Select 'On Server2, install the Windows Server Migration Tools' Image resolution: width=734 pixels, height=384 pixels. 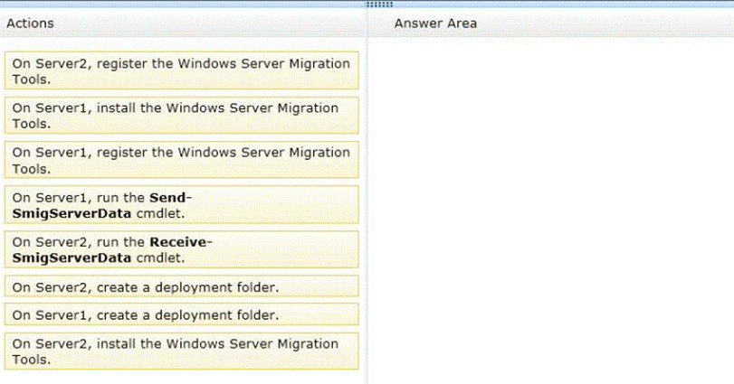click(x=181, y=351)
